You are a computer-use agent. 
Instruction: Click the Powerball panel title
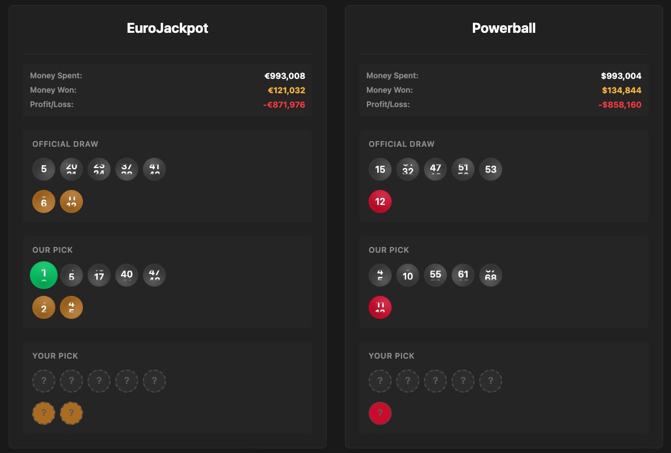pyautogui.click(x=504, y=28)
